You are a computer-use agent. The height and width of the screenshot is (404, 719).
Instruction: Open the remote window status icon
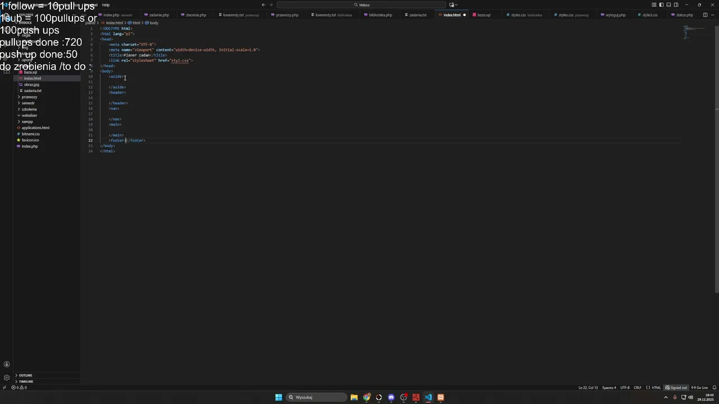pos(4,388)
